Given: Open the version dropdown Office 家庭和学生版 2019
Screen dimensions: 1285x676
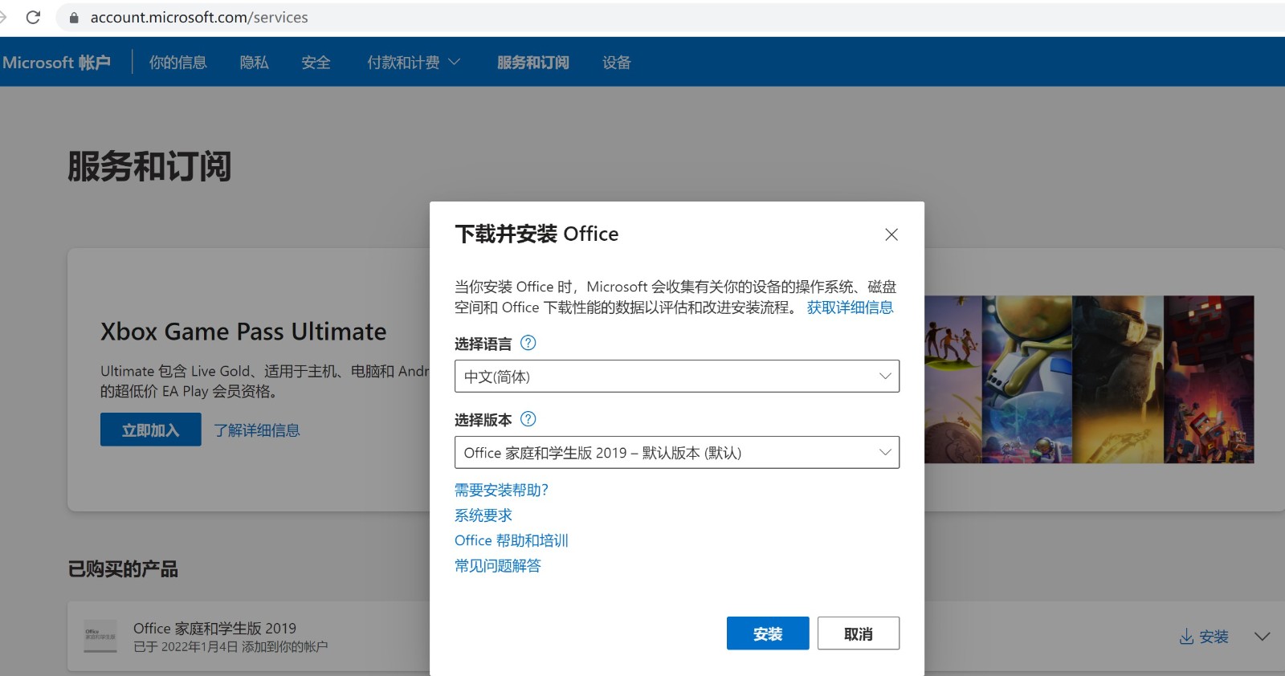Looking at the screenshot, I should pos(677,453).
